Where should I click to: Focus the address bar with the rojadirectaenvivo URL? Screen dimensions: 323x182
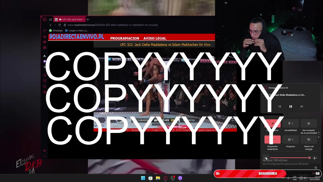click(113, 25)
